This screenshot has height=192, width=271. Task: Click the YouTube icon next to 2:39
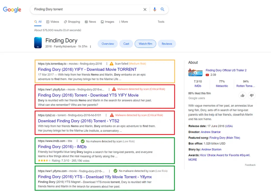tap(207, 75)
